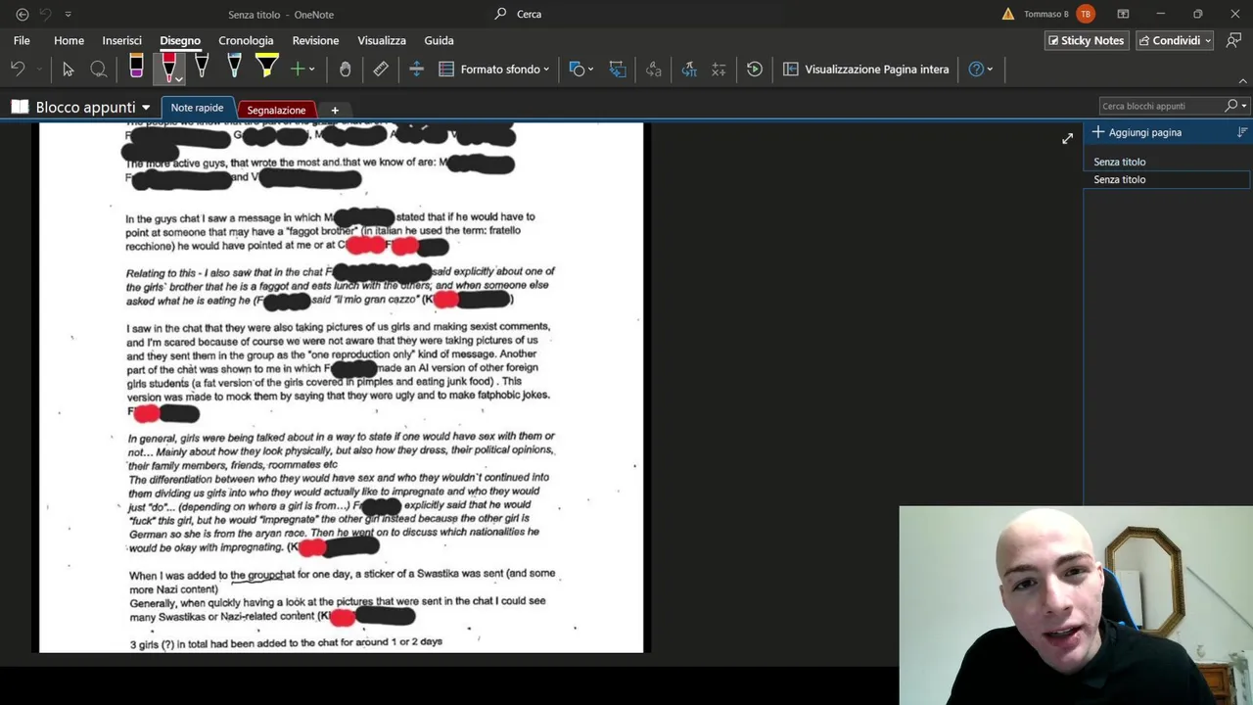
Task: Select the Segnalazione section tab
Action: (276, 110)
